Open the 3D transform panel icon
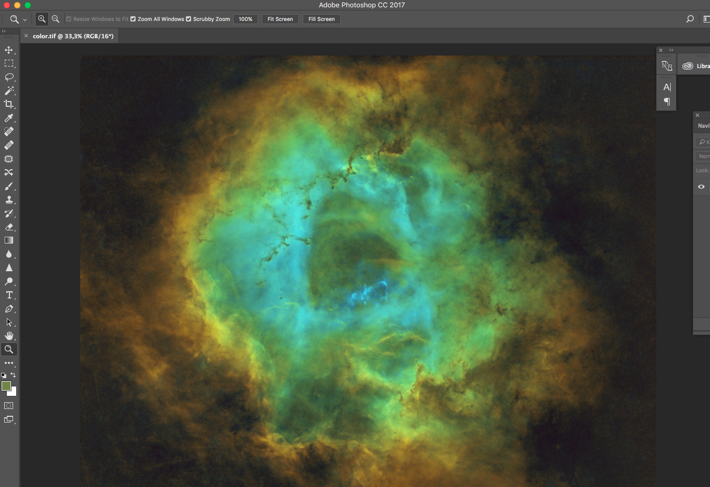The image size is (710, 487). click(667, 66)
